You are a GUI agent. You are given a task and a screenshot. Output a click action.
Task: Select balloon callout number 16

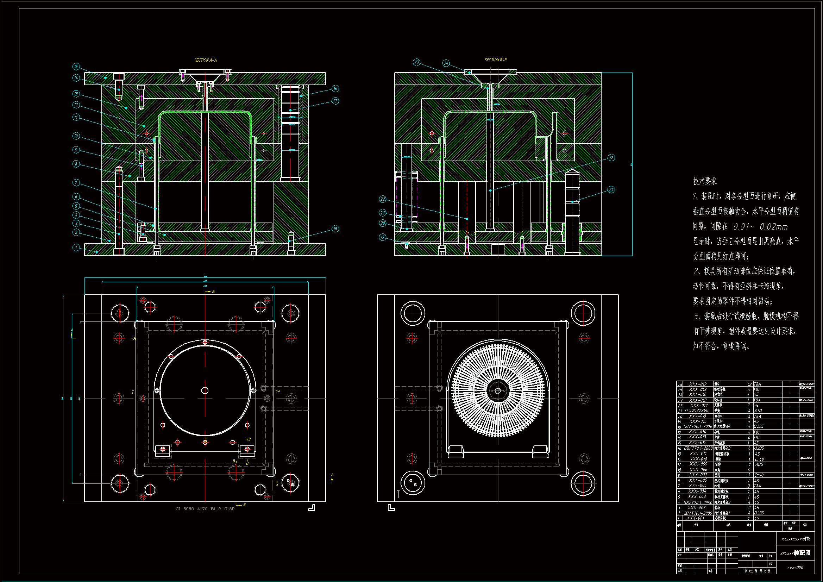point(335,89)
